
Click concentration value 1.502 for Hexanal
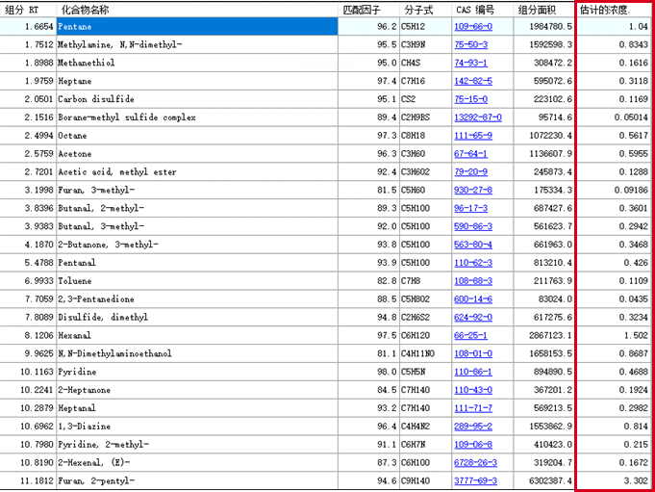pos(636,336)
